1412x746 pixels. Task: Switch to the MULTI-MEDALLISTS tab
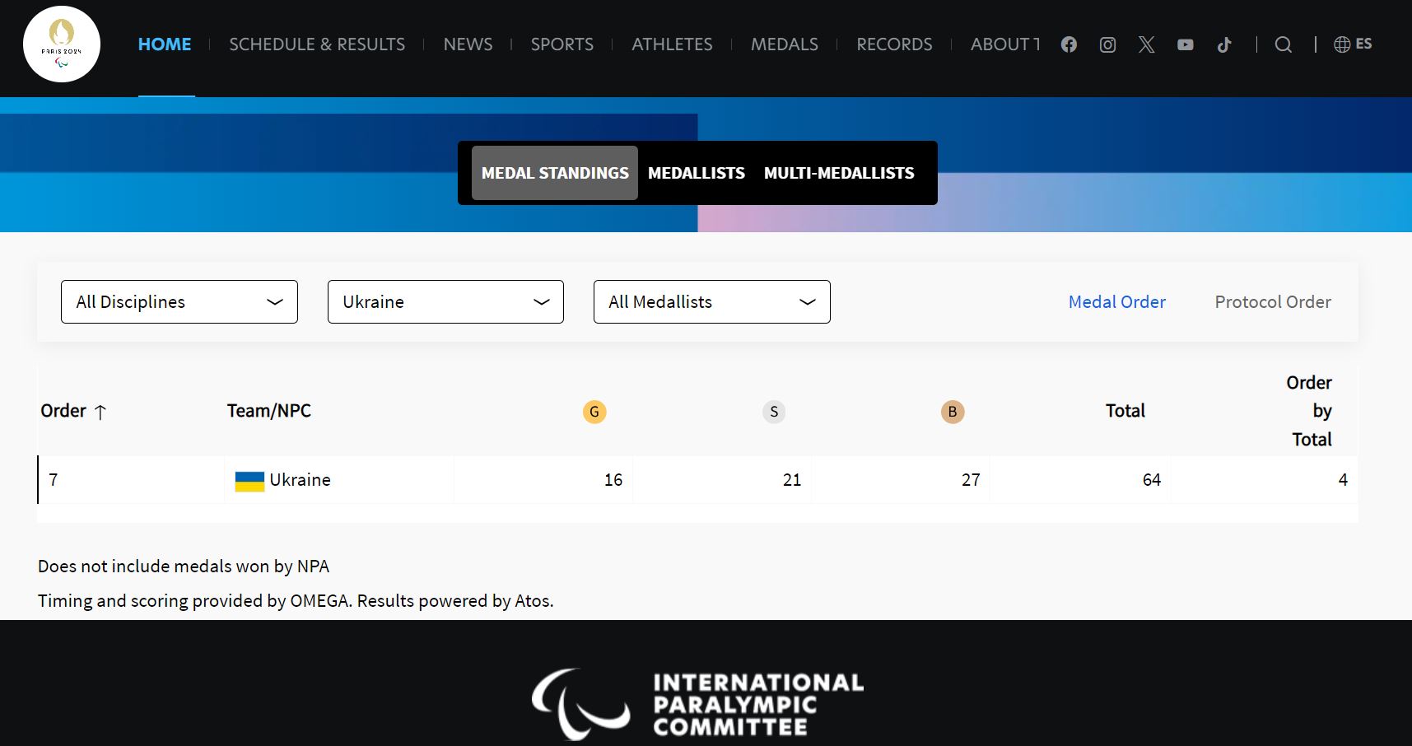click(839, 173)
